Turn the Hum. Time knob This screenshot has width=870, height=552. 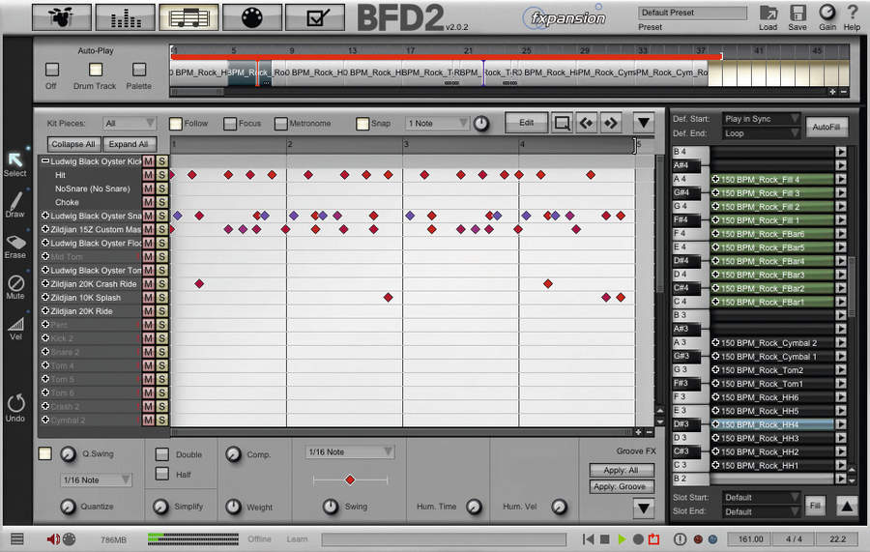point(474,507)
